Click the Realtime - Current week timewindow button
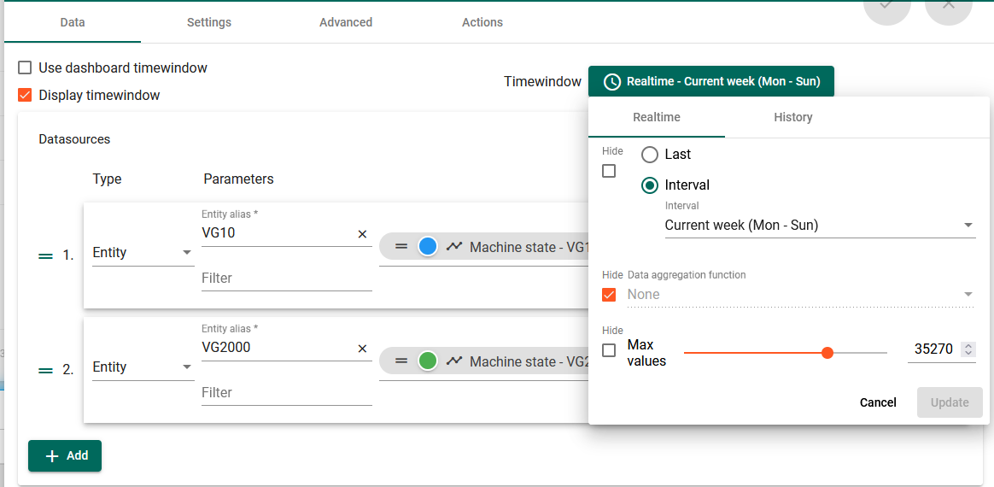Viewport: 994px width, 487px height. [x=711, y=82]
